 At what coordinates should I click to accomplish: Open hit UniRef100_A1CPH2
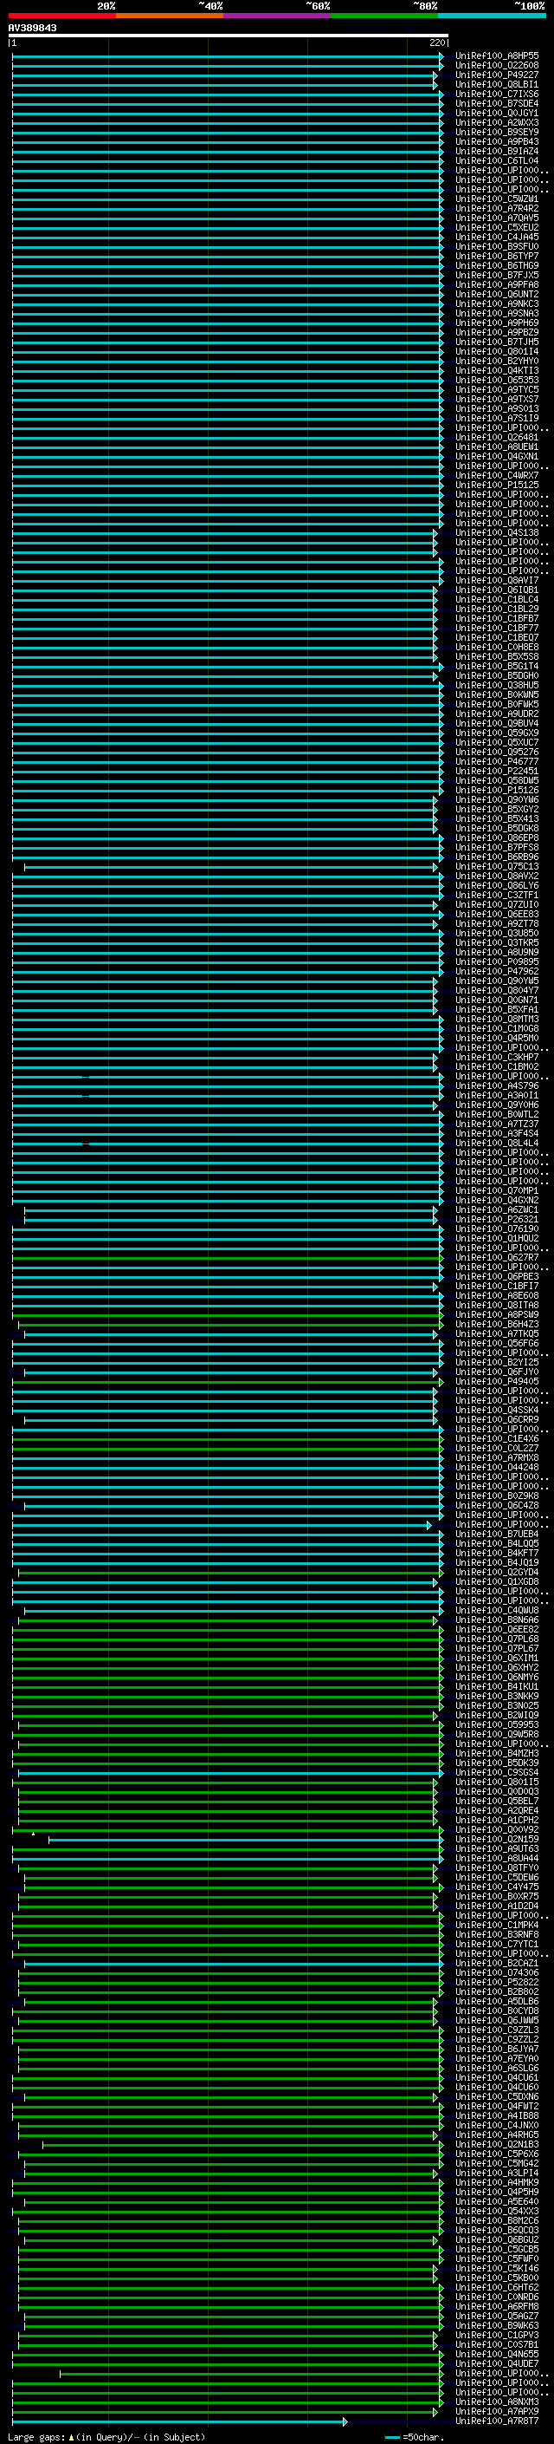tap(496, 1820)
